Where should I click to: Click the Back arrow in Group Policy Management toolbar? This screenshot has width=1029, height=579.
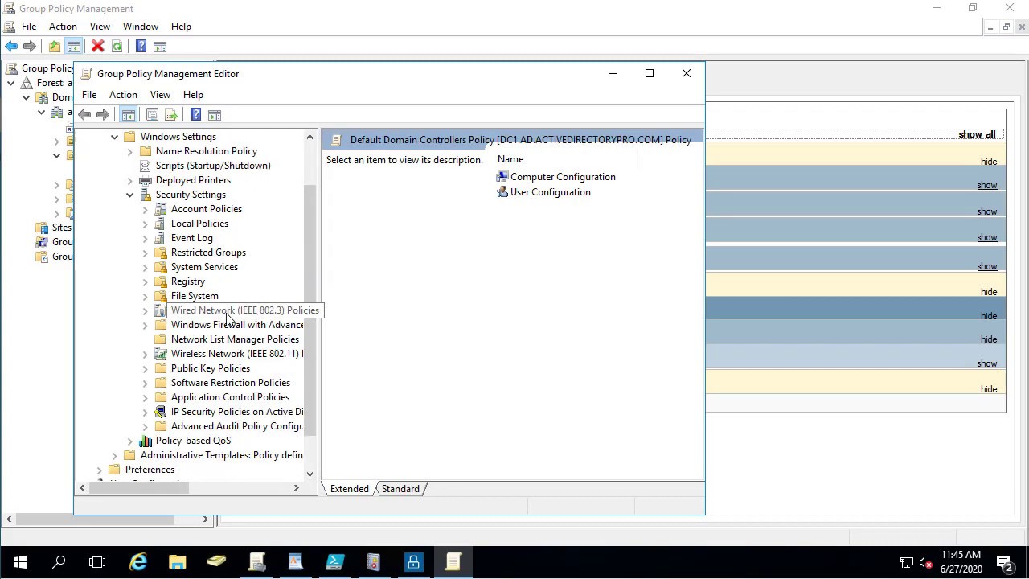pos(11,47)
